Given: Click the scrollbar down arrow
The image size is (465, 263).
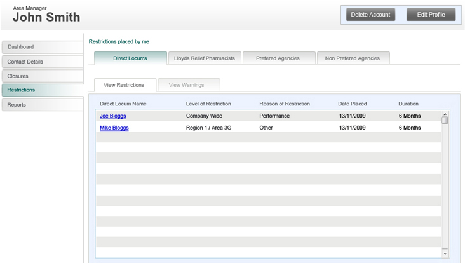Looking at the screenshot, I should pos(445,253).
